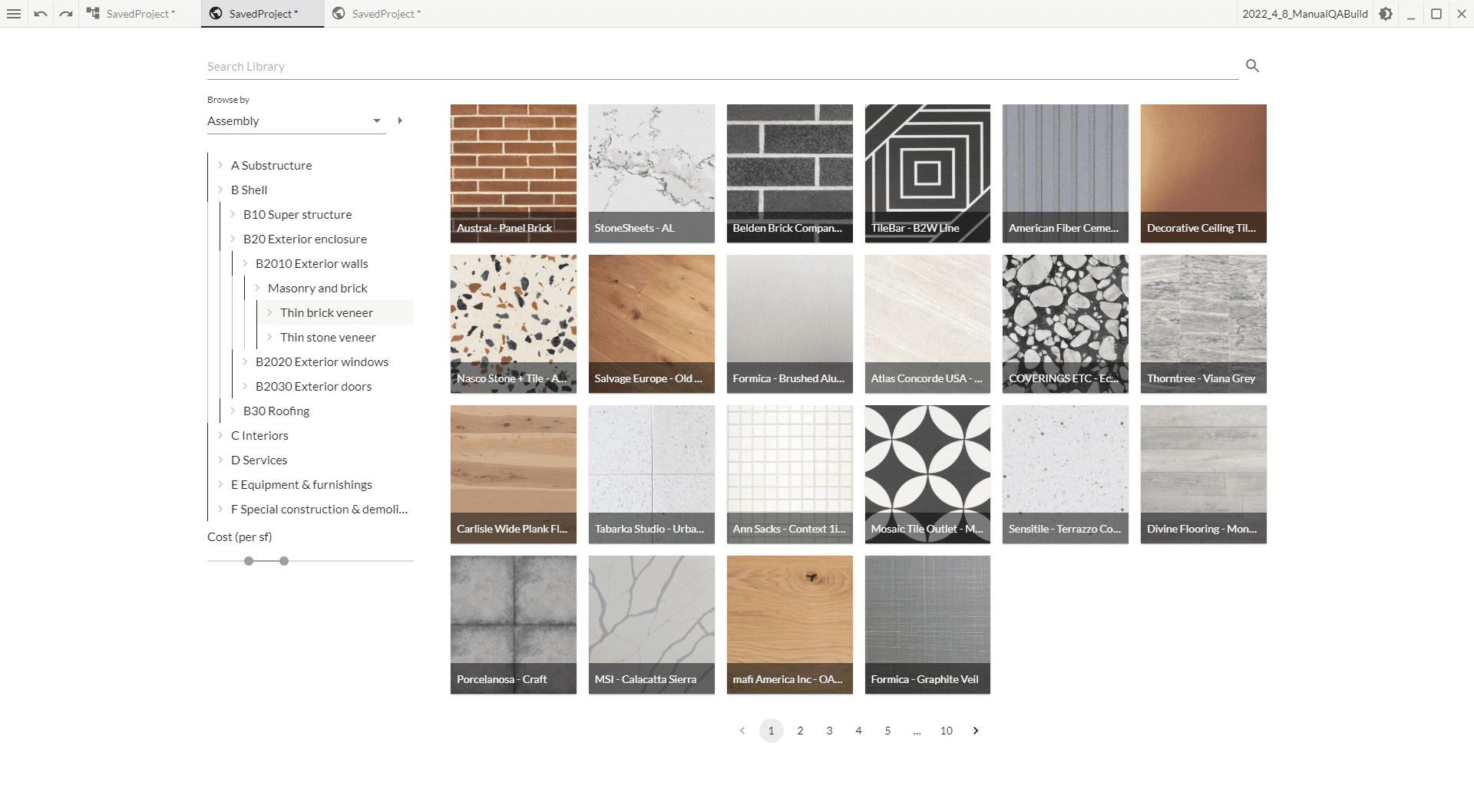This screenshot has height=792, width=1474.
Task: Expand Thin stone veneer chevron
Action: tap(269, 337)
